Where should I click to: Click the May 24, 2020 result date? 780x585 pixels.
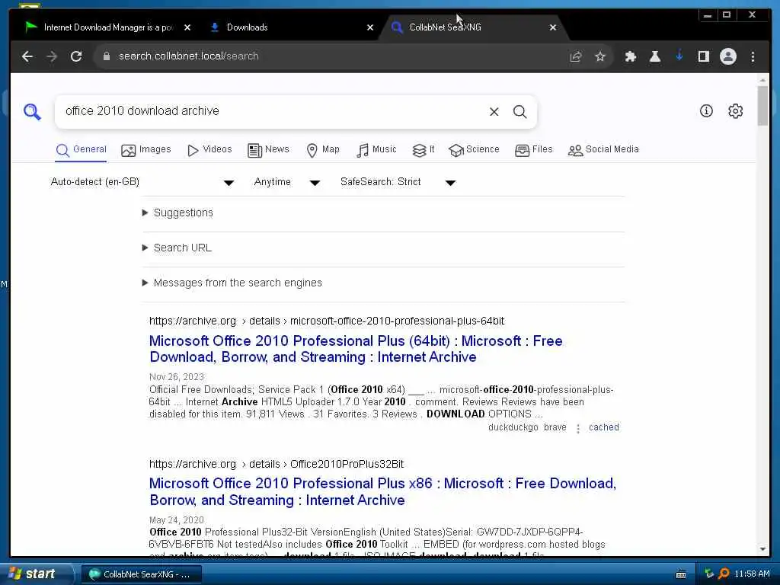(177, 520)
